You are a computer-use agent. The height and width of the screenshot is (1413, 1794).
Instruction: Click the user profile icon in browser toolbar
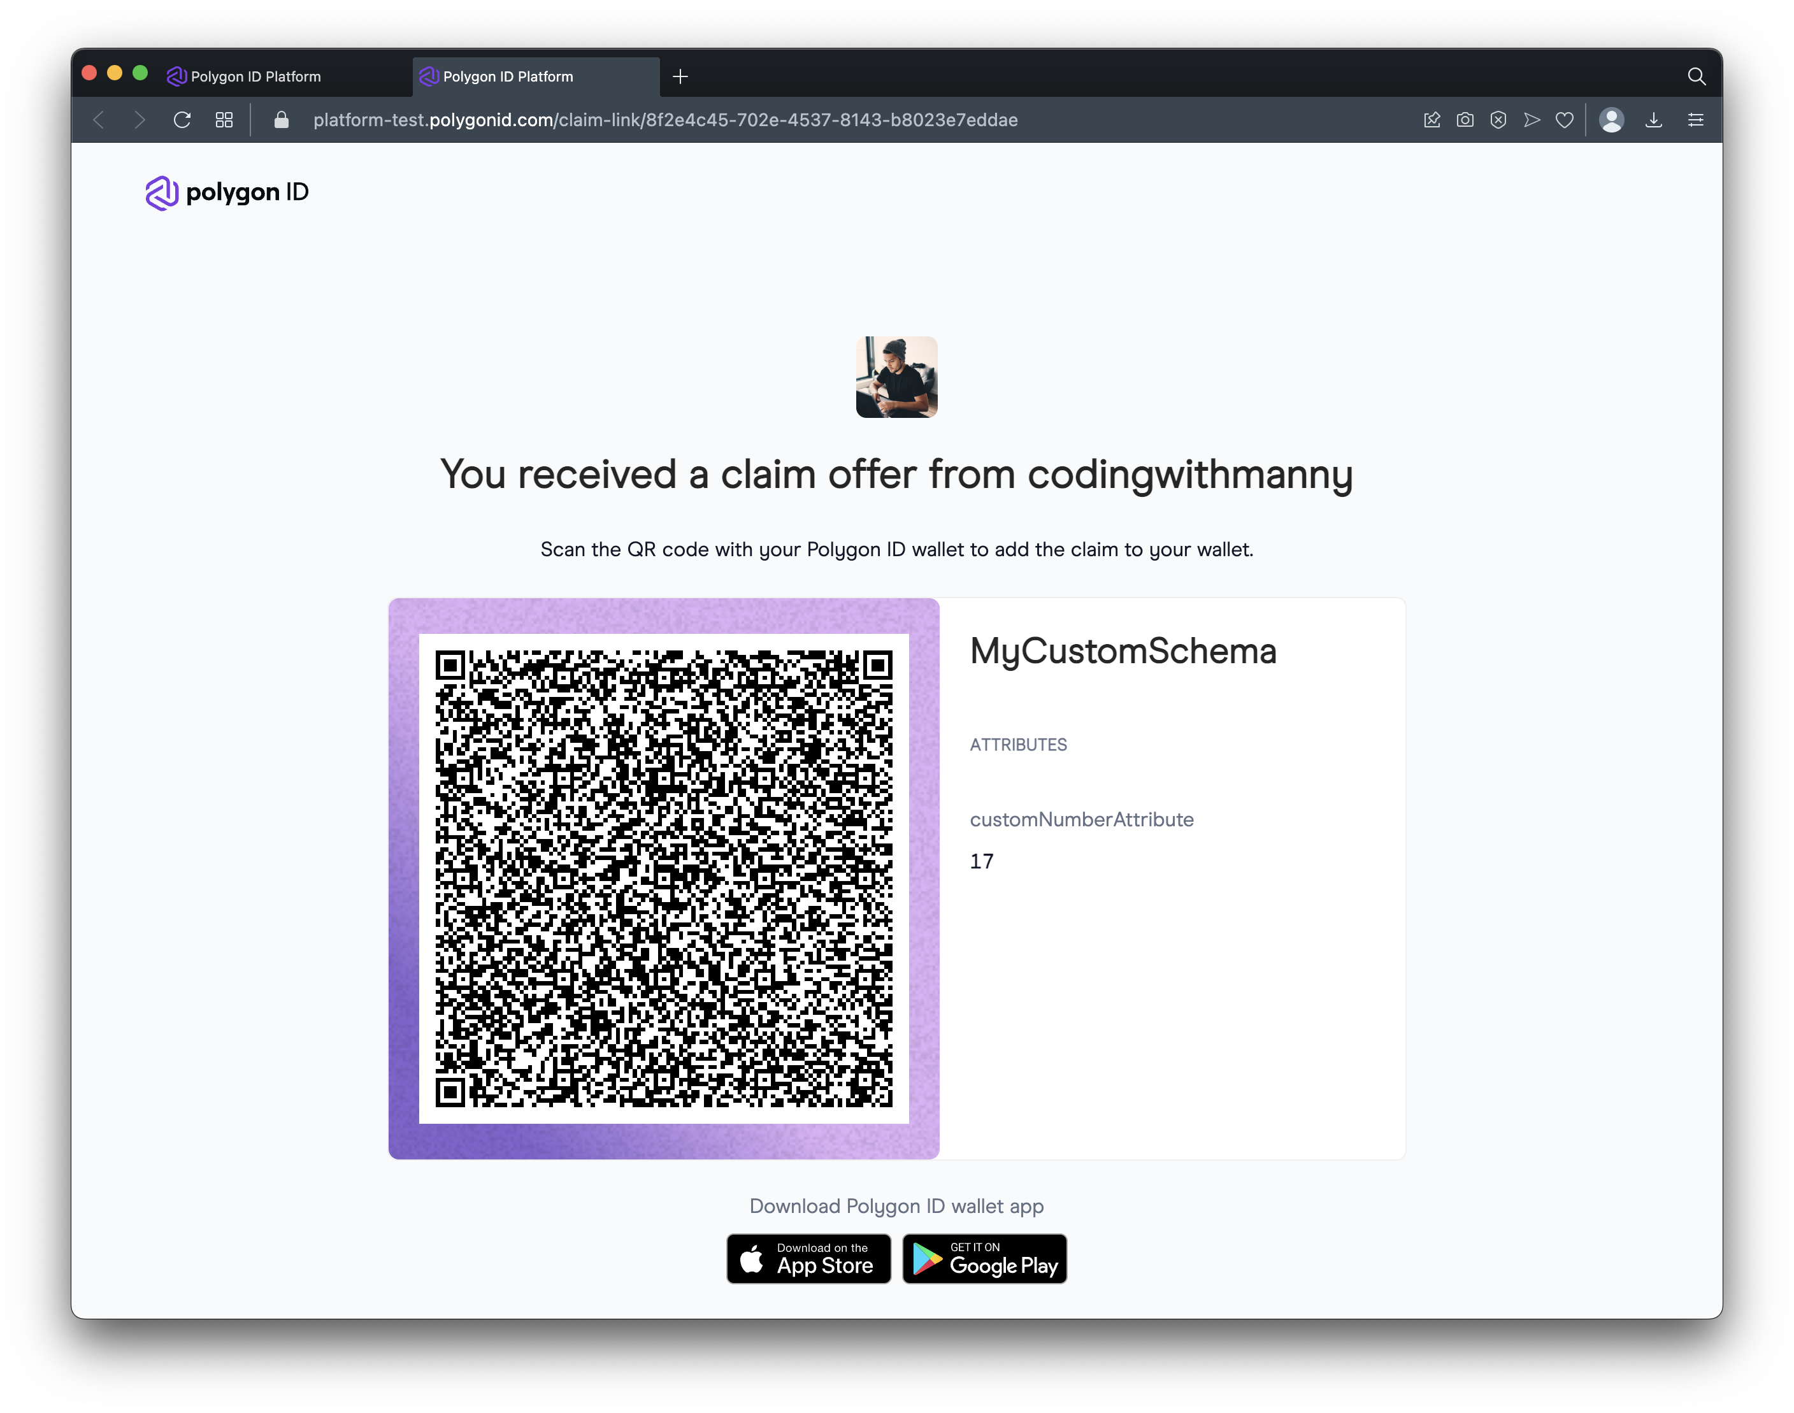[1614, 120]
